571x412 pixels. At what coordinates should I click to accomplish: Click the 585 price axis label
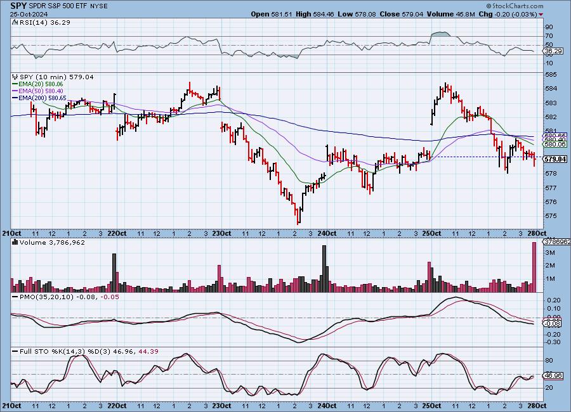(551, 75)
